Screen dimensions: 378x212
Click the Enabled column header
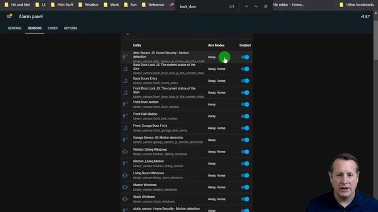click(245, 45)
